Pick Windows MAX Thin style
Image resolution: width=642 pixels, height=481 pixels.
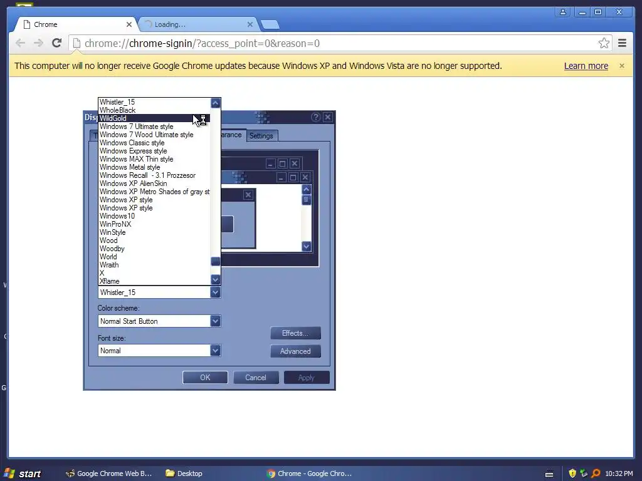click(x=154, y=159)
